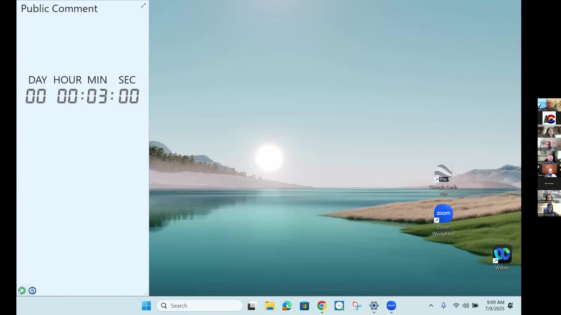Open the clock and date flyout
Viewport: 561px width, 315px height.
[495, 306]
